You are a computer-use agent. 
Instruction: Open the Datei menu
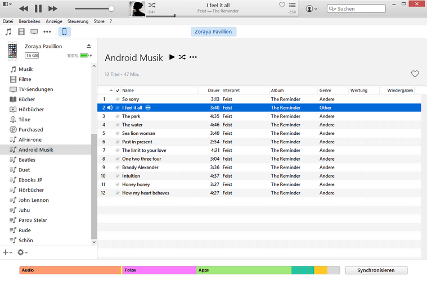click(8, 21)
